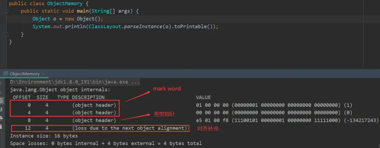Screen dimensions: 380x148
Task: Click the value '01 00 00 00' row
Action: 274,105
